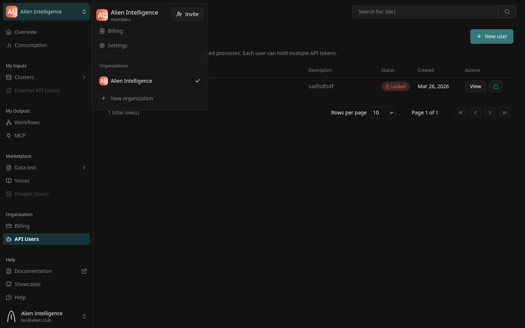
Task: Click the search magnifier icon
Action: click(507, 11)
